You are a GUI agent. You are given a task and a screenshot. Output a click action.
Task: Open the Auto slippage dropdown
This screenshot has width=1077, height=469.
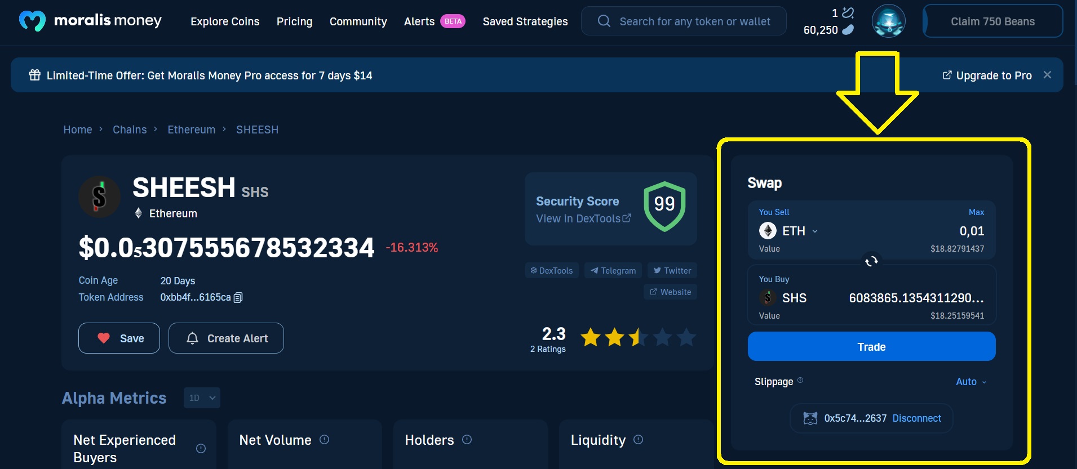coord(972,382)
